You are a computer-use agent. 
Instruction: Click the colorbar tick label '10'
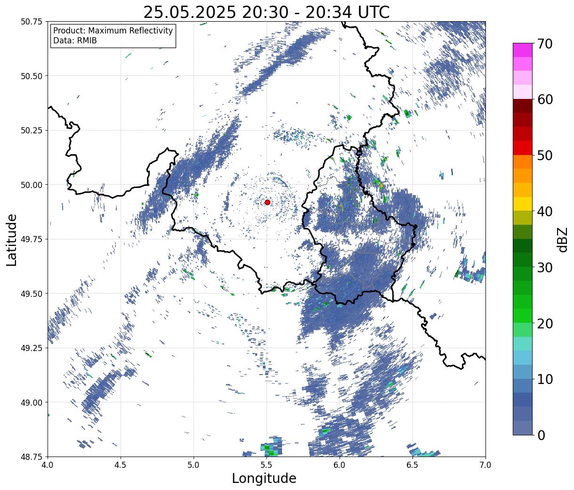545,379
